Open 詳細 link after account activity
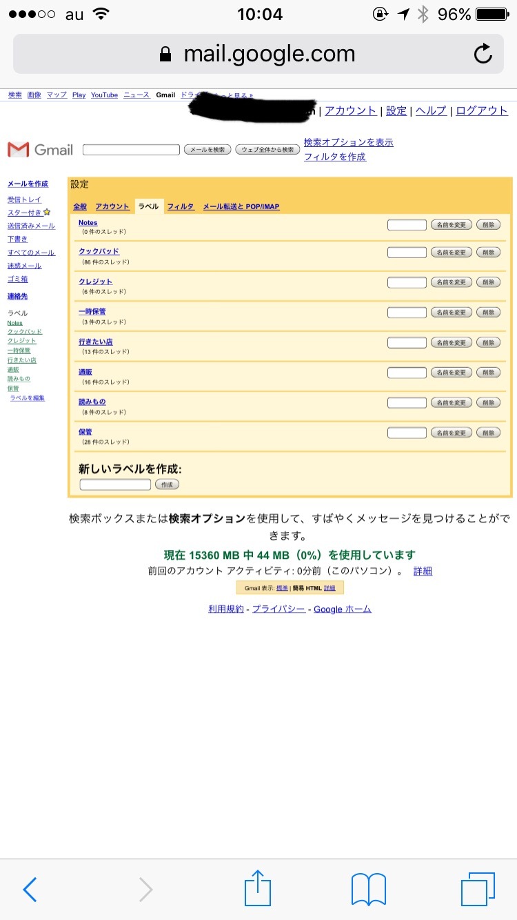This screenshot has height=920, width=517. click(423, 571)
